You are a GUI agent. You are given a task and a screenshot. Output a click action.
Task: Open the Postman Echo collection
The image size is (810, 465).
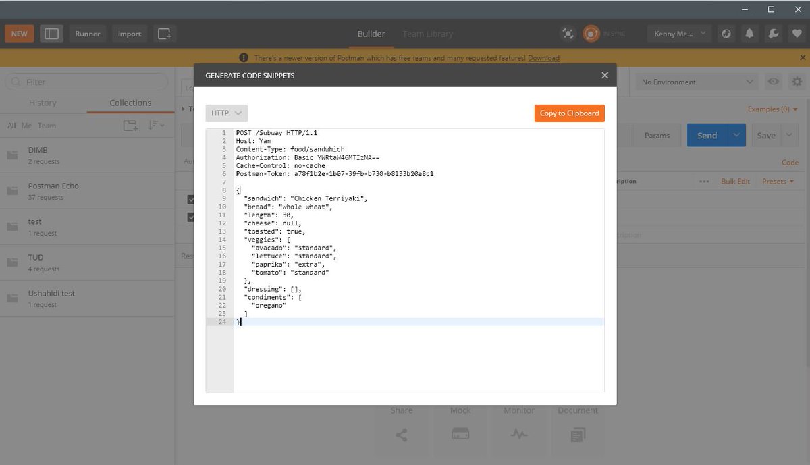[88, 191]
